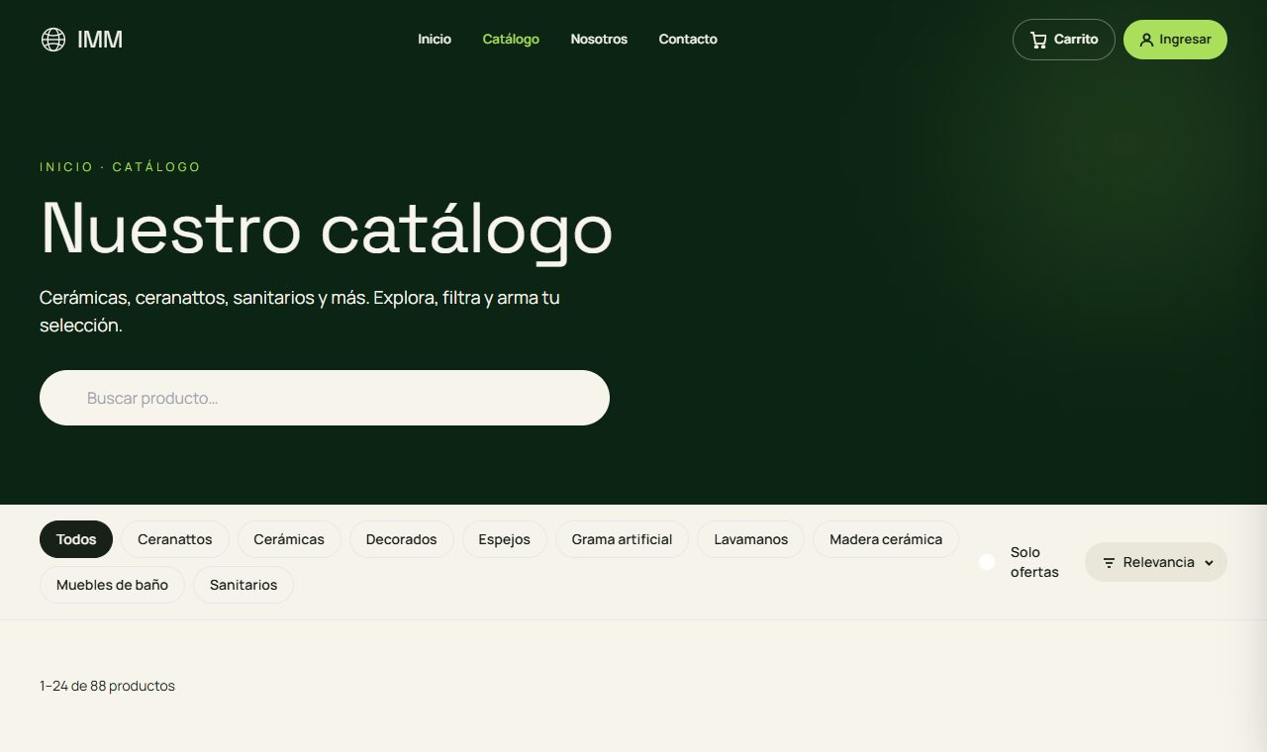The width and height of the screenshot is (1267, 752).
Task: Click the shopping cart icon
Action: 1038,40
